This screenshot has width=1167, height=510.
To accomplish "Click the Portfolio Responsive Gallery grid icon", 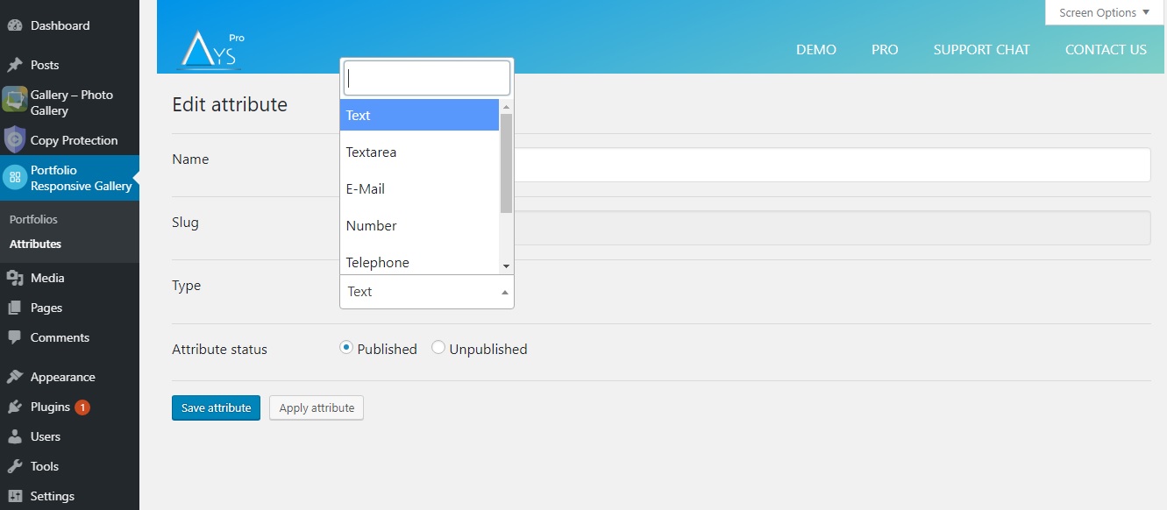I will click(x=14, y=178).
